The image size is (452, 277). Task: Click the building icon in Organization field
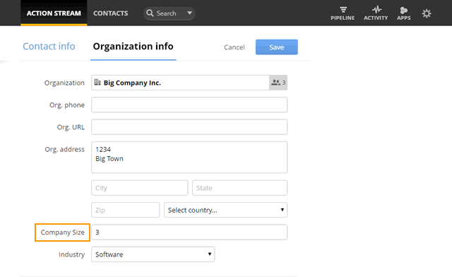pyautogui.click(x=97, y=83)
